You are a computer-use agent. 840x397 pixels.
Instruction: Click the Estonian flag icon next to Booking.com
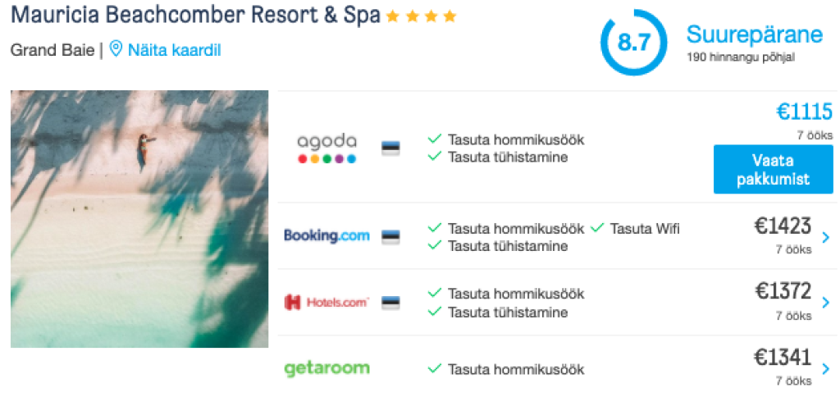tap(390, 237)
